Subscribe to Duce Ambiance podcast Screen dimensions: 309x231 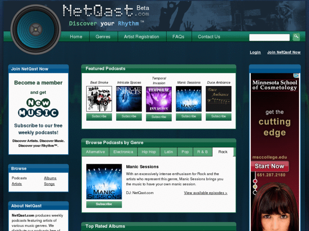[218, 117]
